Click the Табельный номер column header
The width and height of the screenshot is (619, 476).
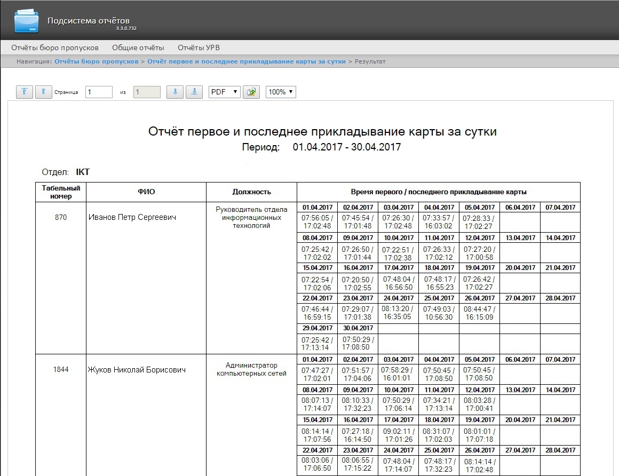61,192
